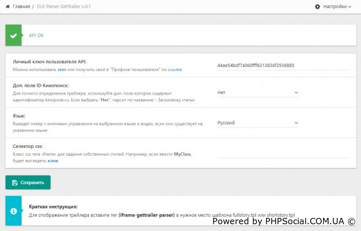Click into the CSS selector input field
Viewport: 361px width, 231px height.
[x=283, y=153]
